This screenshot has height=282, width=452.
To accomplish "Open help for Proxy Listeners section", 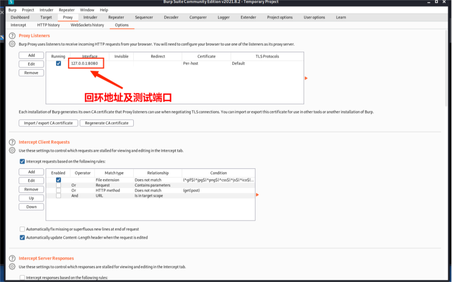I will [12, 36].
